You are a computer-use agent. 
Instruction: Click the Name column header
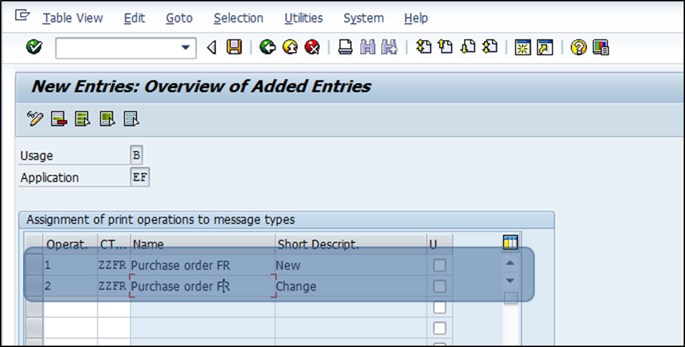[x=203, y=245]
